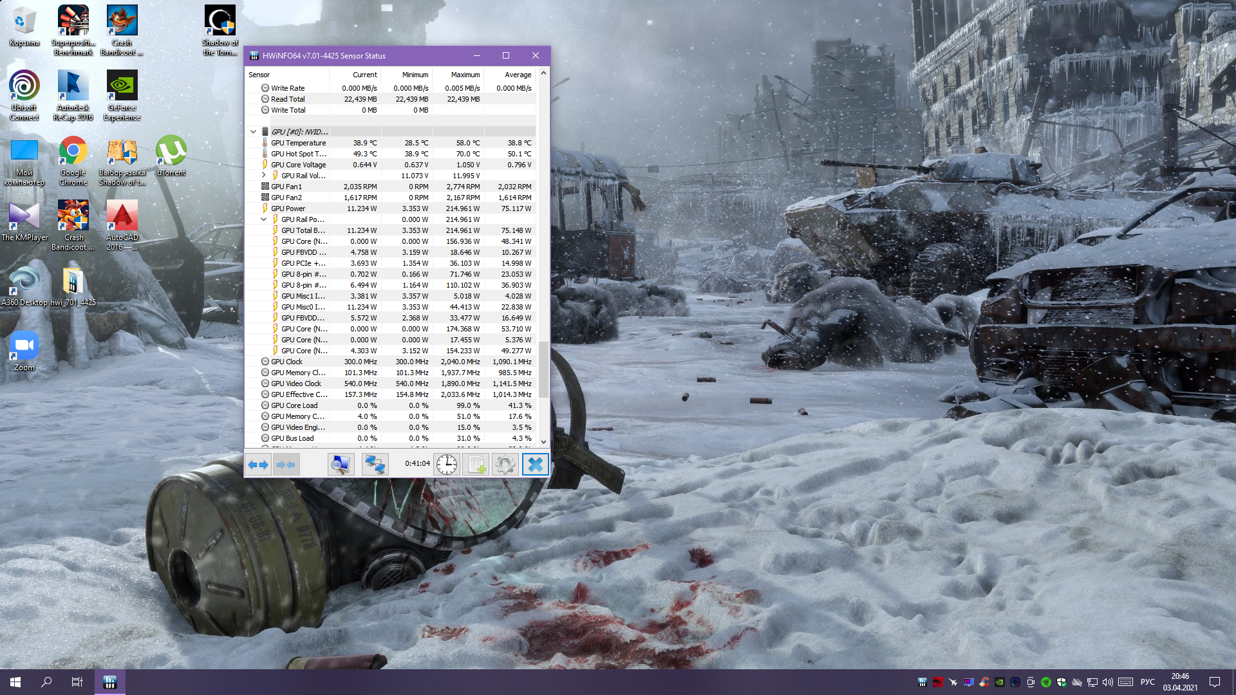Reset the timer using clock icon
1236x695 pixels.
(446, 464)
